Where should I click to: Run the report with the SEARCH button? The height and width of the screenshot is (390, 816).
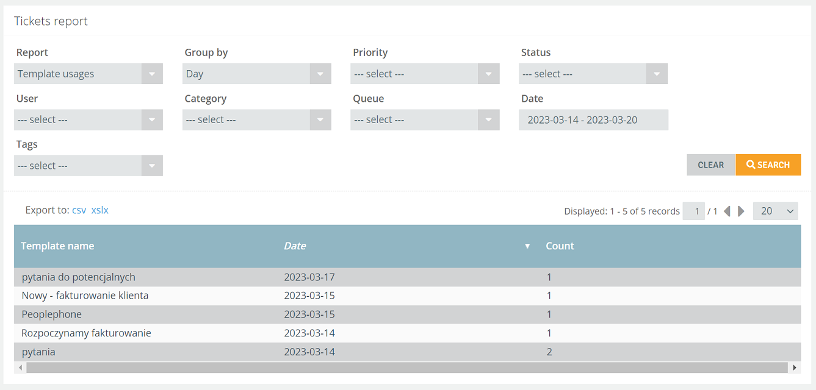coord(768,165)
